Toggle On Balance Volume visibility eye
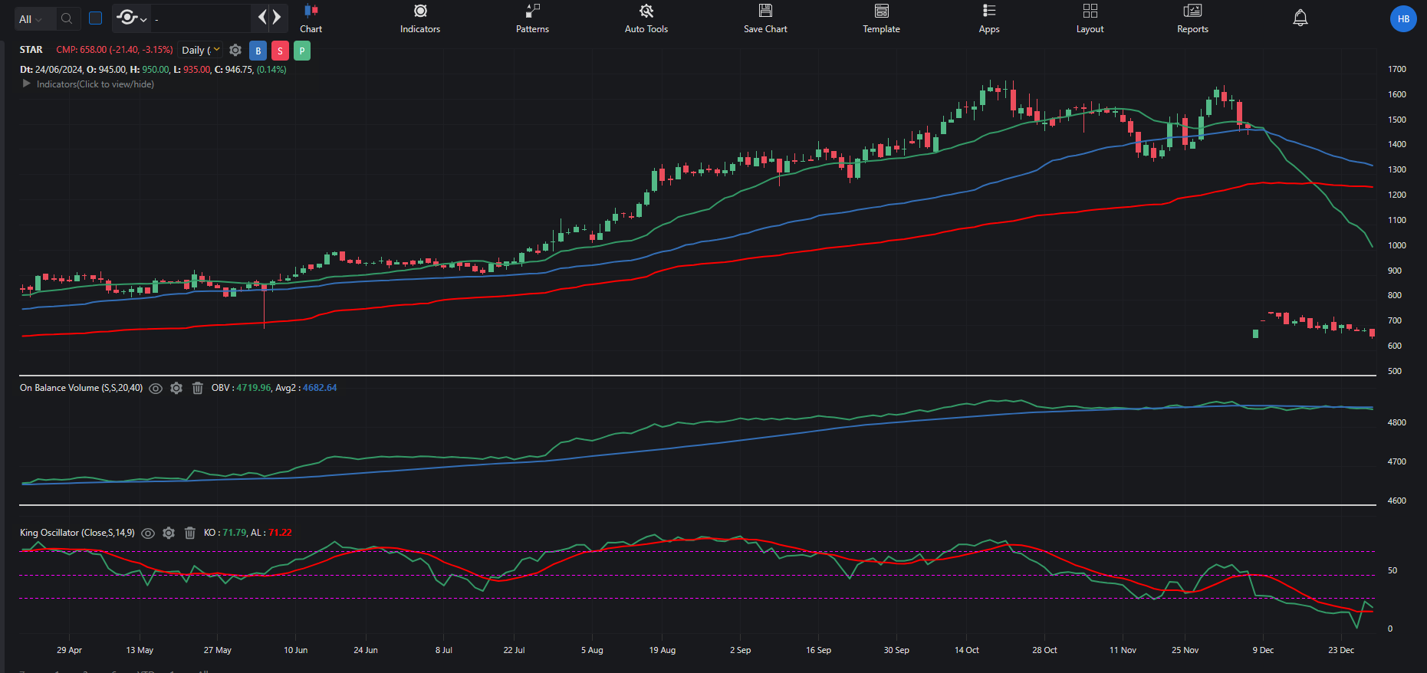 click(155, 389)
